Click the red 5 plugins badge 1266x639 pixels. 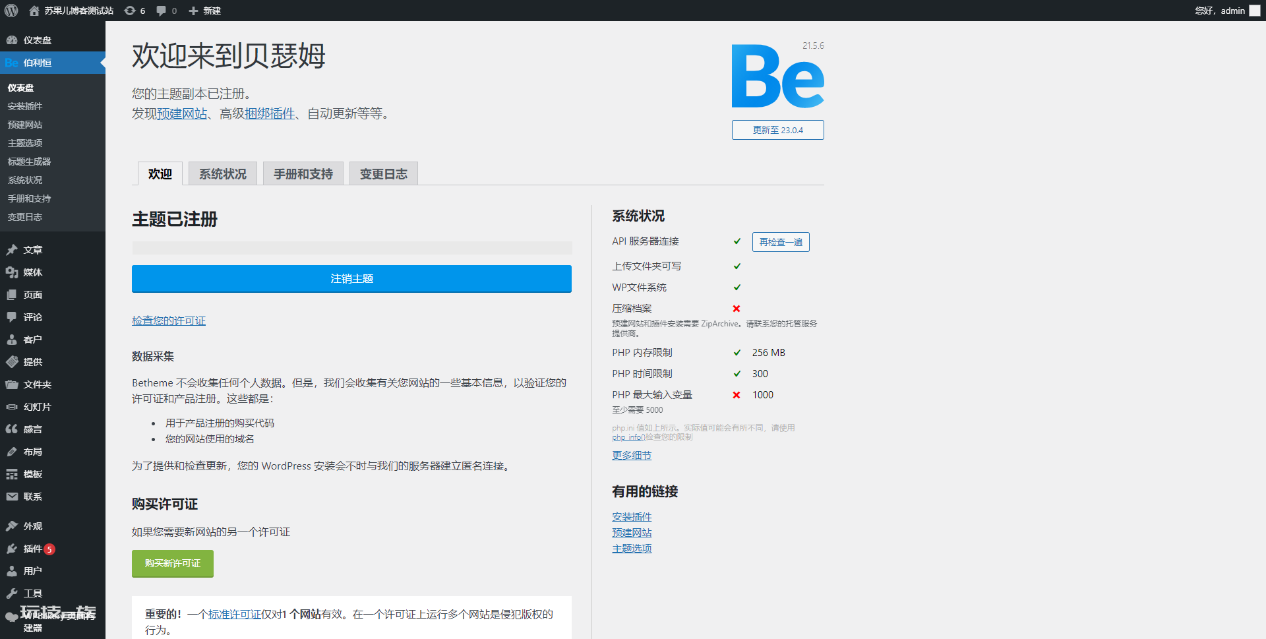[49, 549]
